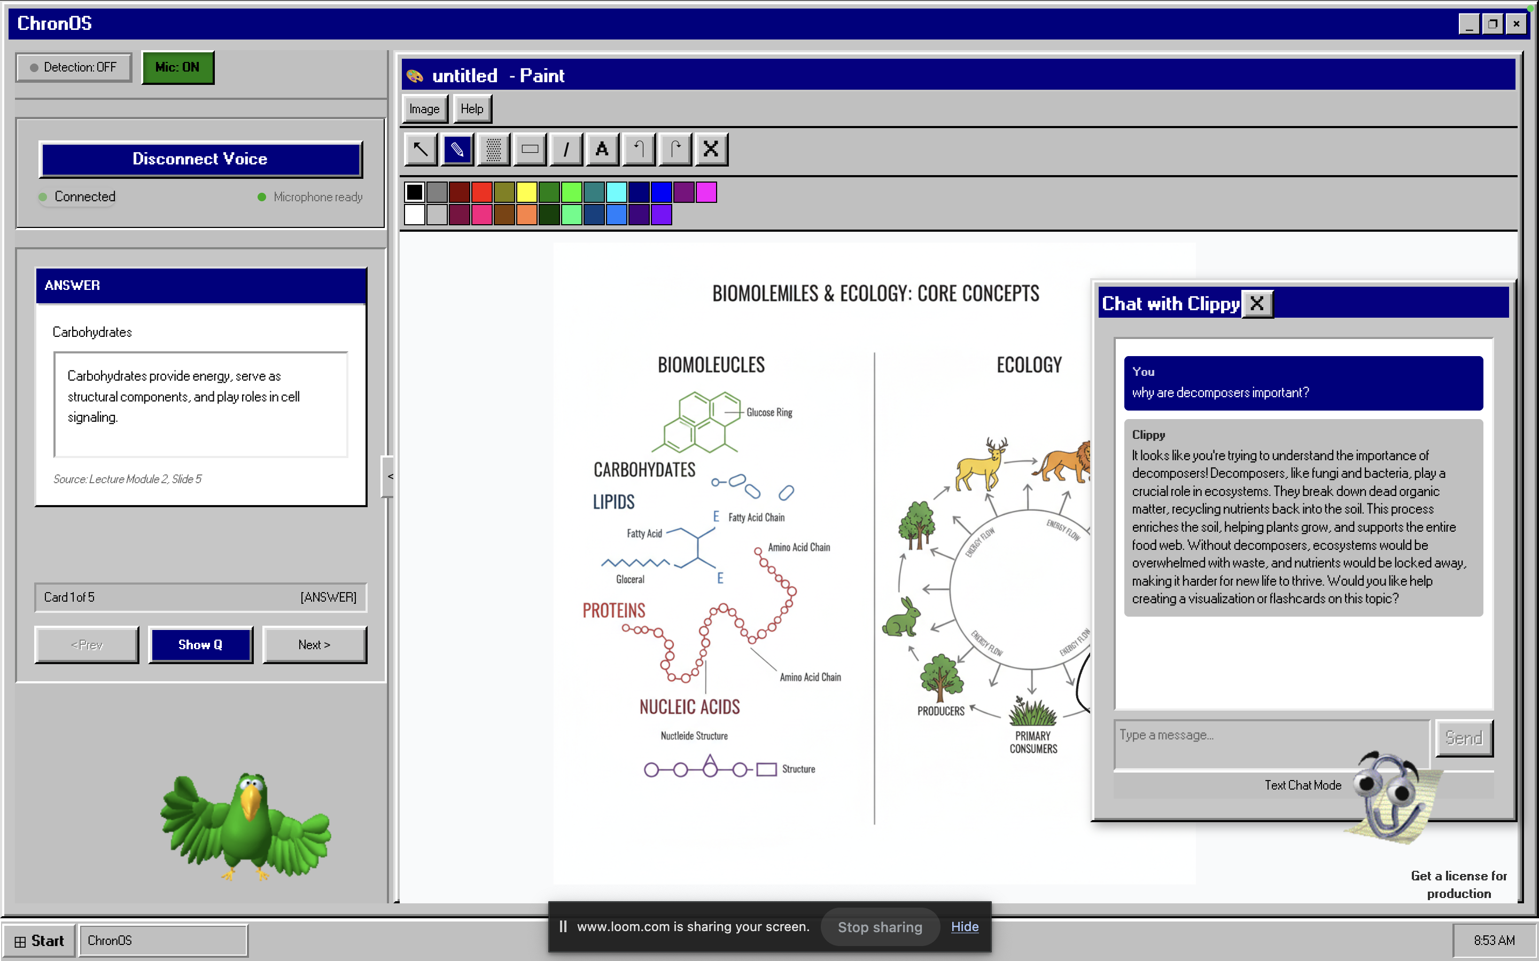Clear canvas with the X tool

tap(711, 149)
